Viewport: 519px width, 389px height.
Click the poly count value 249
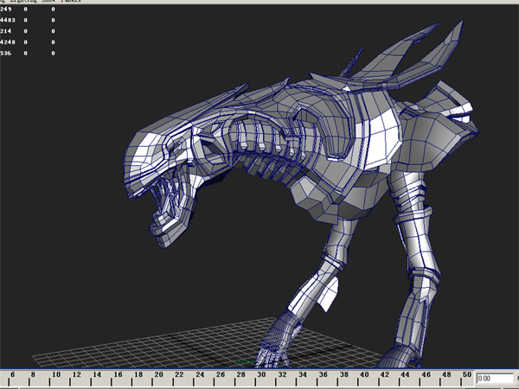pos(6,10)
